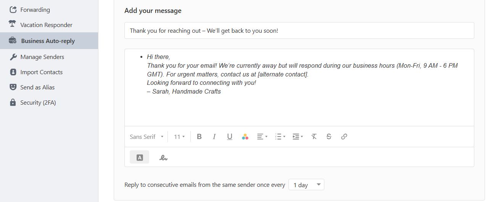Open the text color picker
Viewport: 493px width, 202px height.
click(x=245, y=137)
